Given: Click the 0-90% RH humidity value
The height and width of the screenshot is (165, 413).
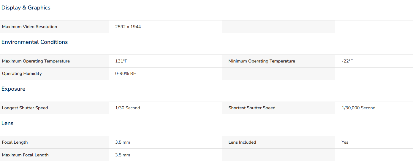Looking at the screenshot, I should click(126, 73).
